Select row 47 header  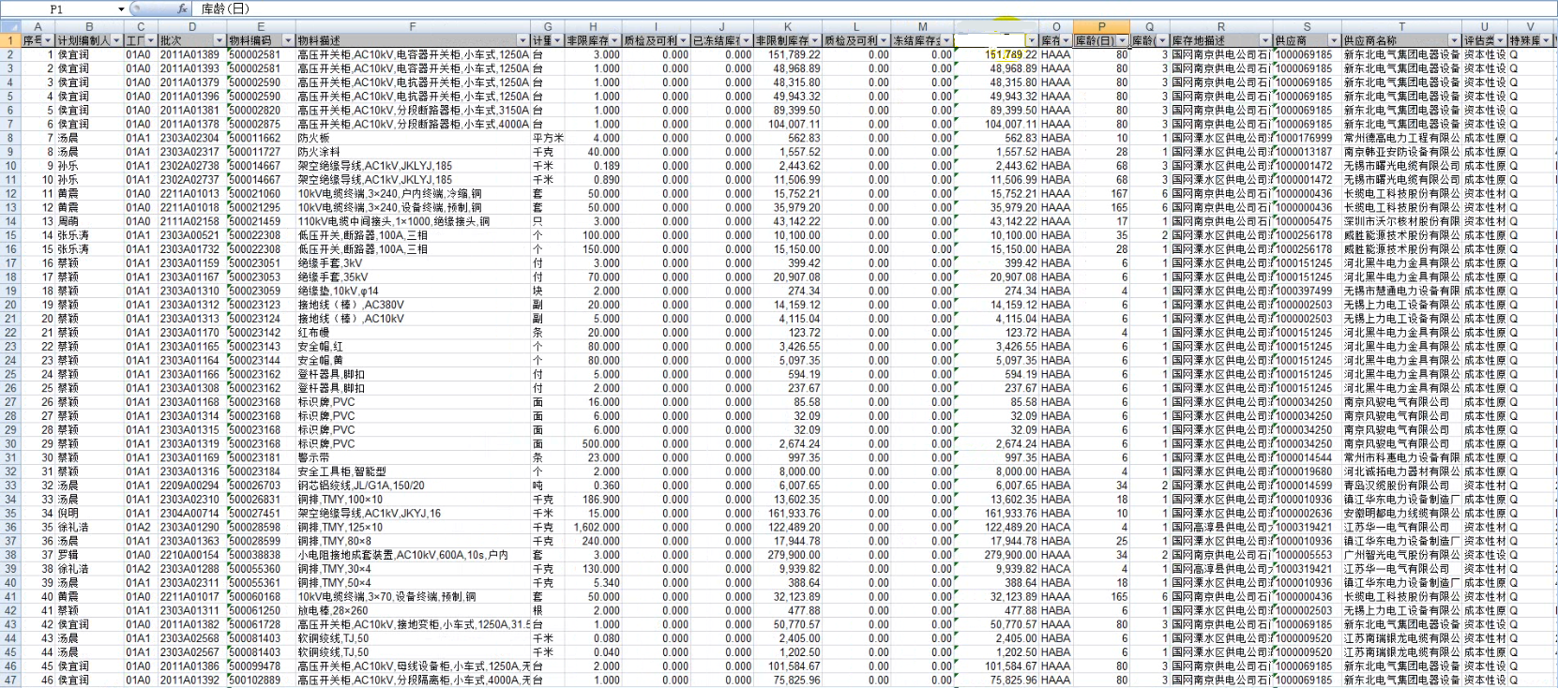coord(10,681)
